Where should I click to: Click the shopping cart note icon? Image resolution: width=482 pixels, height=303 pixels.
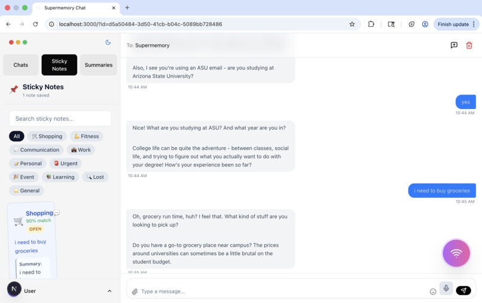tap(19, 221)
